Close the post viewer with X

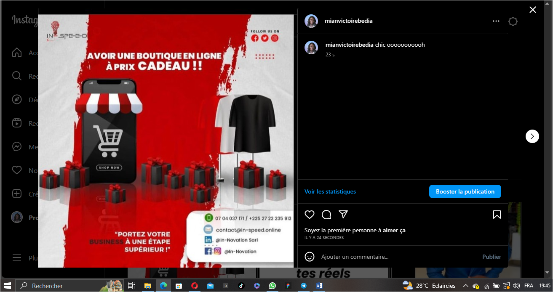533,10
